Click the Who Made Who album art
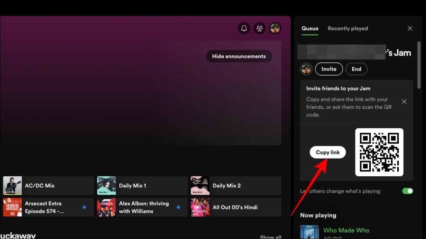Image resolution: width=426 pixels, height=239 pixels. 309,232
